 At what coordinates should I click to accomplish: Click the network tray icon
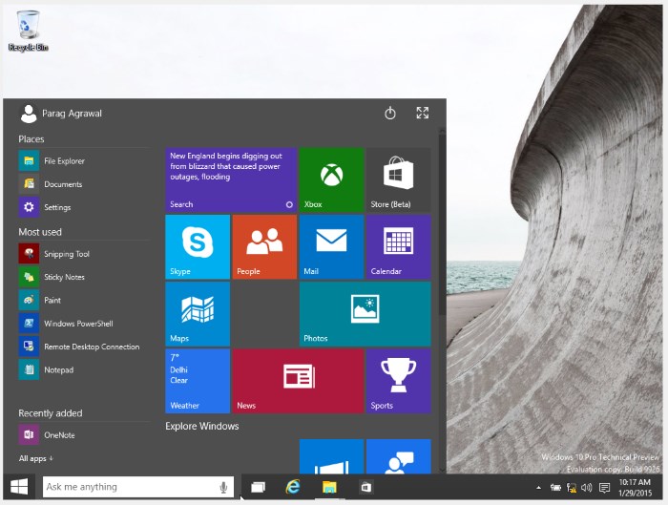coord(572,487)
